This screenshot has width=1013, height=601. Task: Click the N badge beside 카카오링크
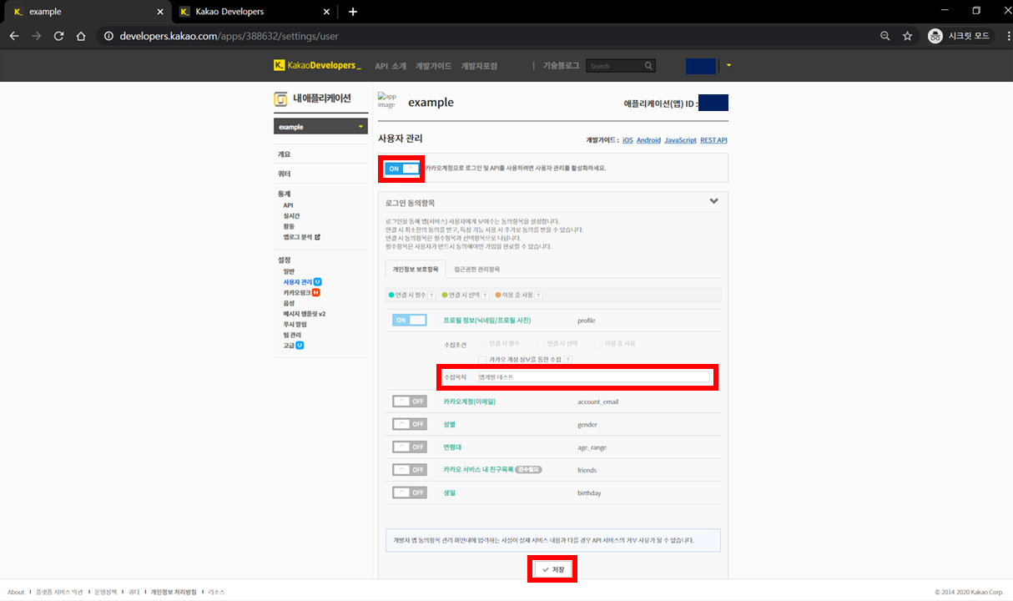coord(316,293)
